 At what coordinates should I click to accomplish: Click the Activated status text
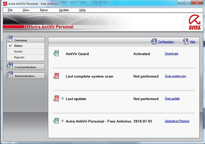(x=142, y=54)
